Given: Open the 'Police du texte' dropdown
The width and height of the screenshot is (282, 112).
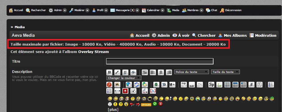Looking at the screenshot, I should (x=191, y=72).
